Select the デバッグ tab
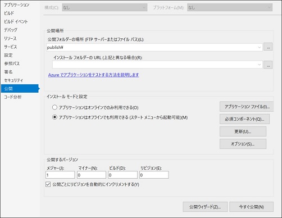 [11, 30]
